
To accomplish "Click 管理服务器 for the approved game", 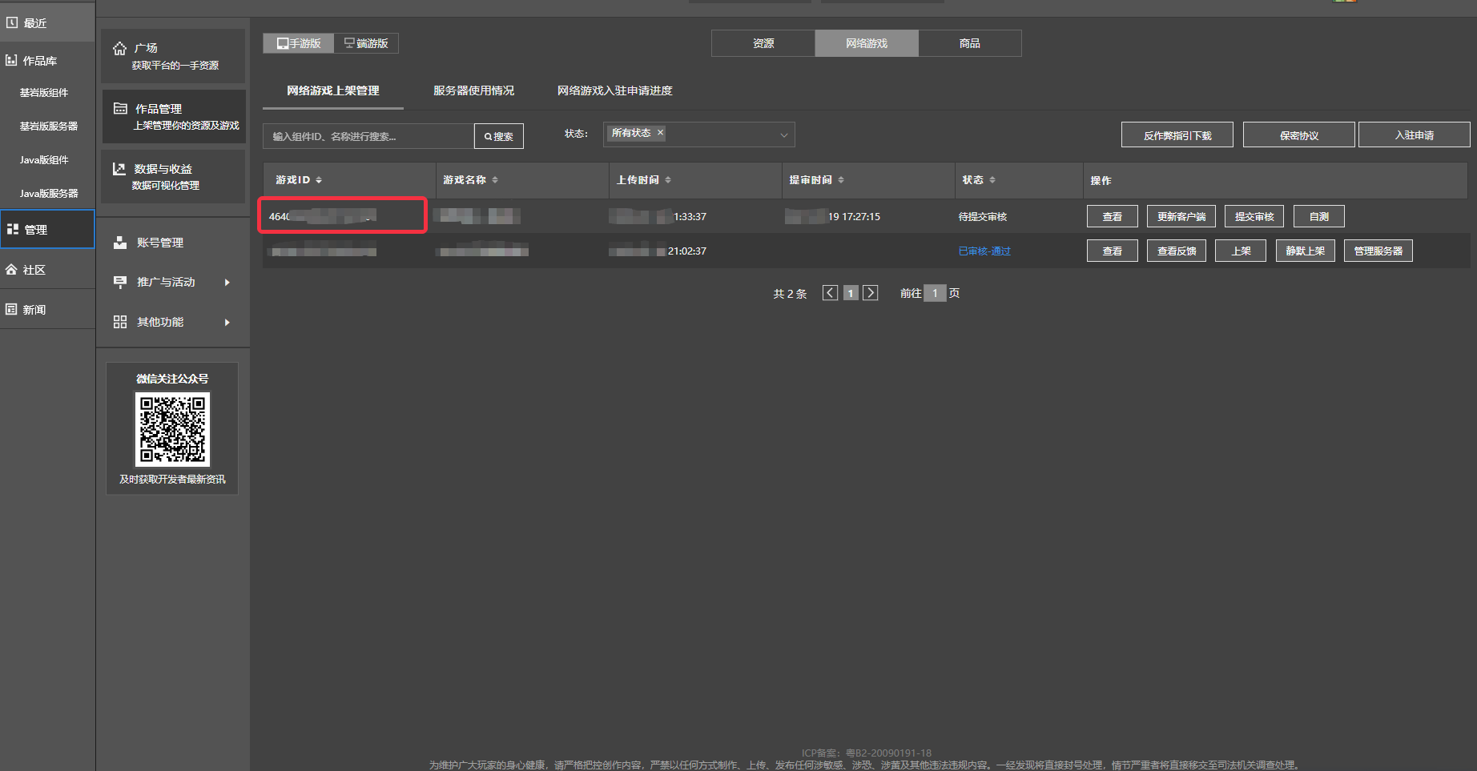I will coord(1378,251).
